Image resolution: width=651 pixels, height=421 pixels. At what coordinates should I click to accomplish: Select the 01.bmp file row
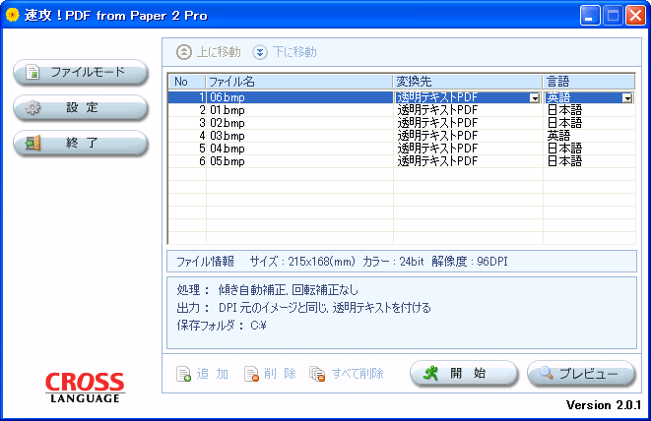[x=402, y=110]
